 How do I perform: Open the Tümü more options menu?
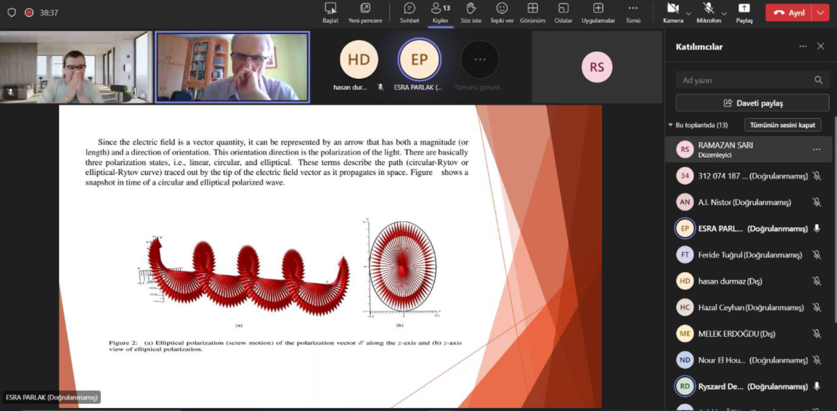pos(633,9)
